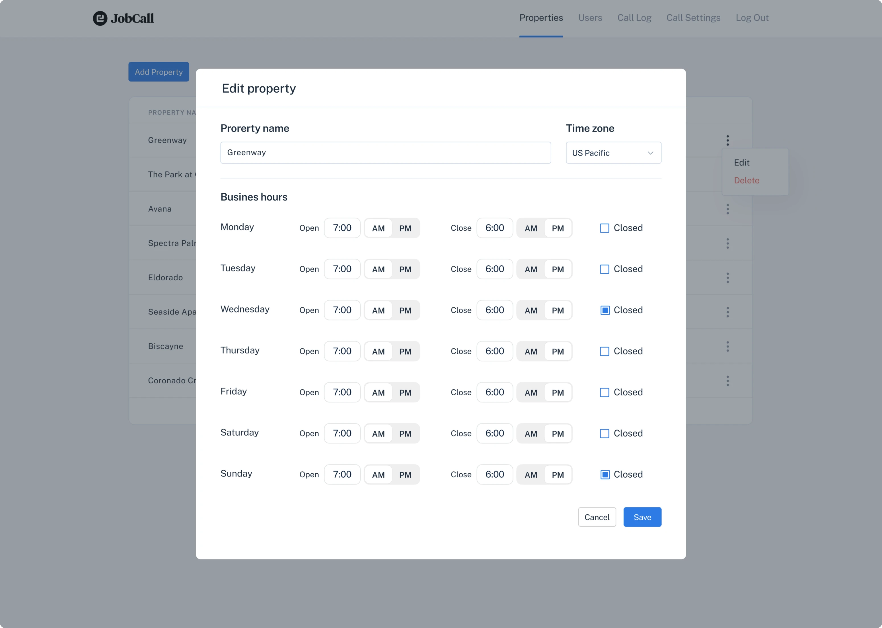Open the kebab menu for Coronado Crossing
This screenshot has width=882, height=628.
[728, 381]
